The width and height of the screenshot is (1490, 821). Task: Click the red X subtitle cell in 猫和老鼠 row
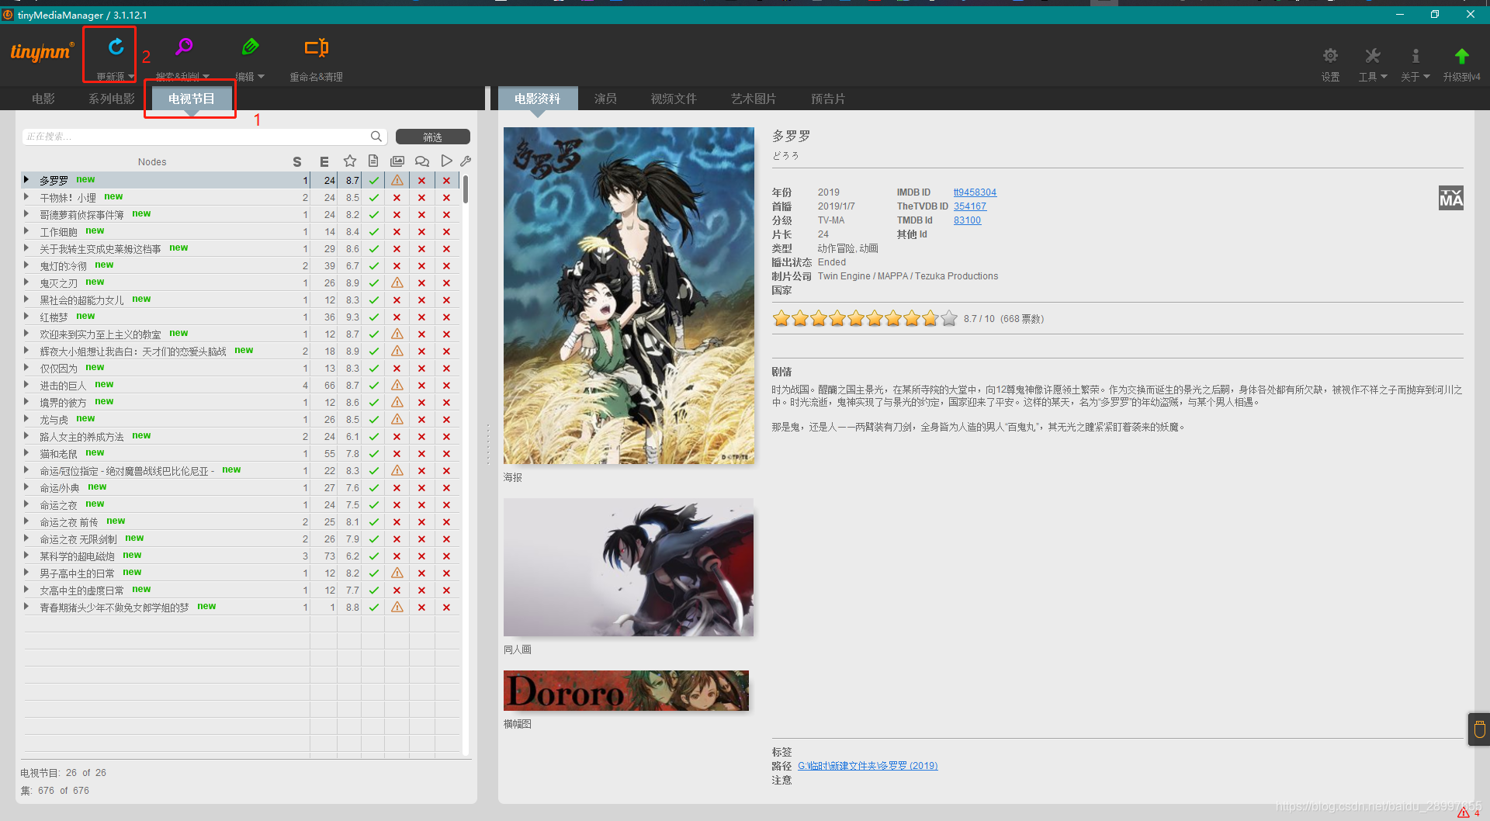pyautogui.click(x=421, y=454)
